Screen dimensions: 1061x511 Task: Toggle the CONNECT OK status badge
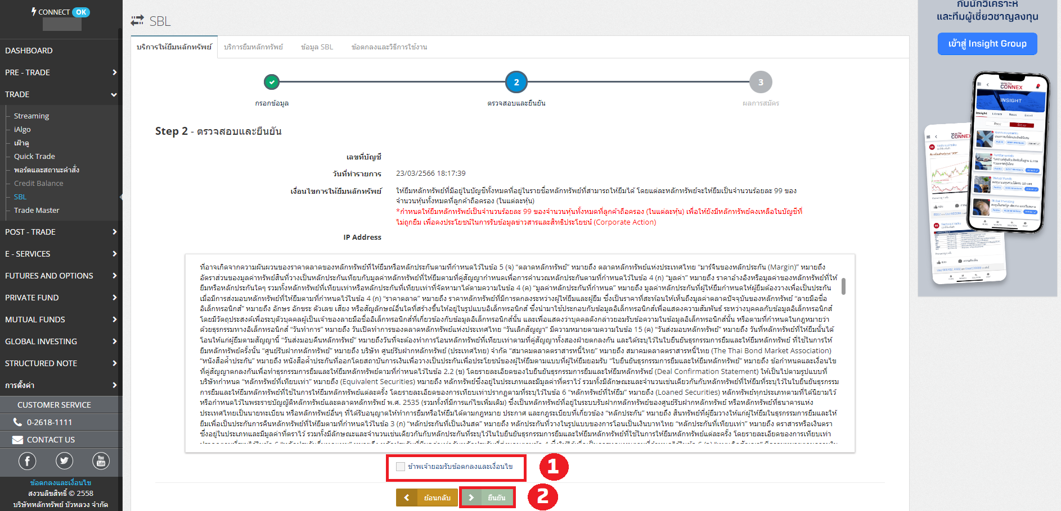click(x=81, y=12)
